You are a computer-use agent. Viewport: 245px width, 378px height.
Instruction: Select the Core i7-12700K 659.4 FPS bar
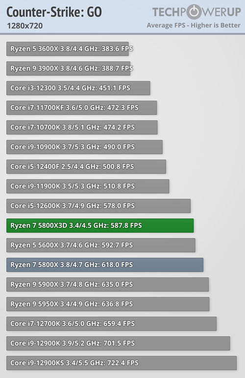coord(111,324)
